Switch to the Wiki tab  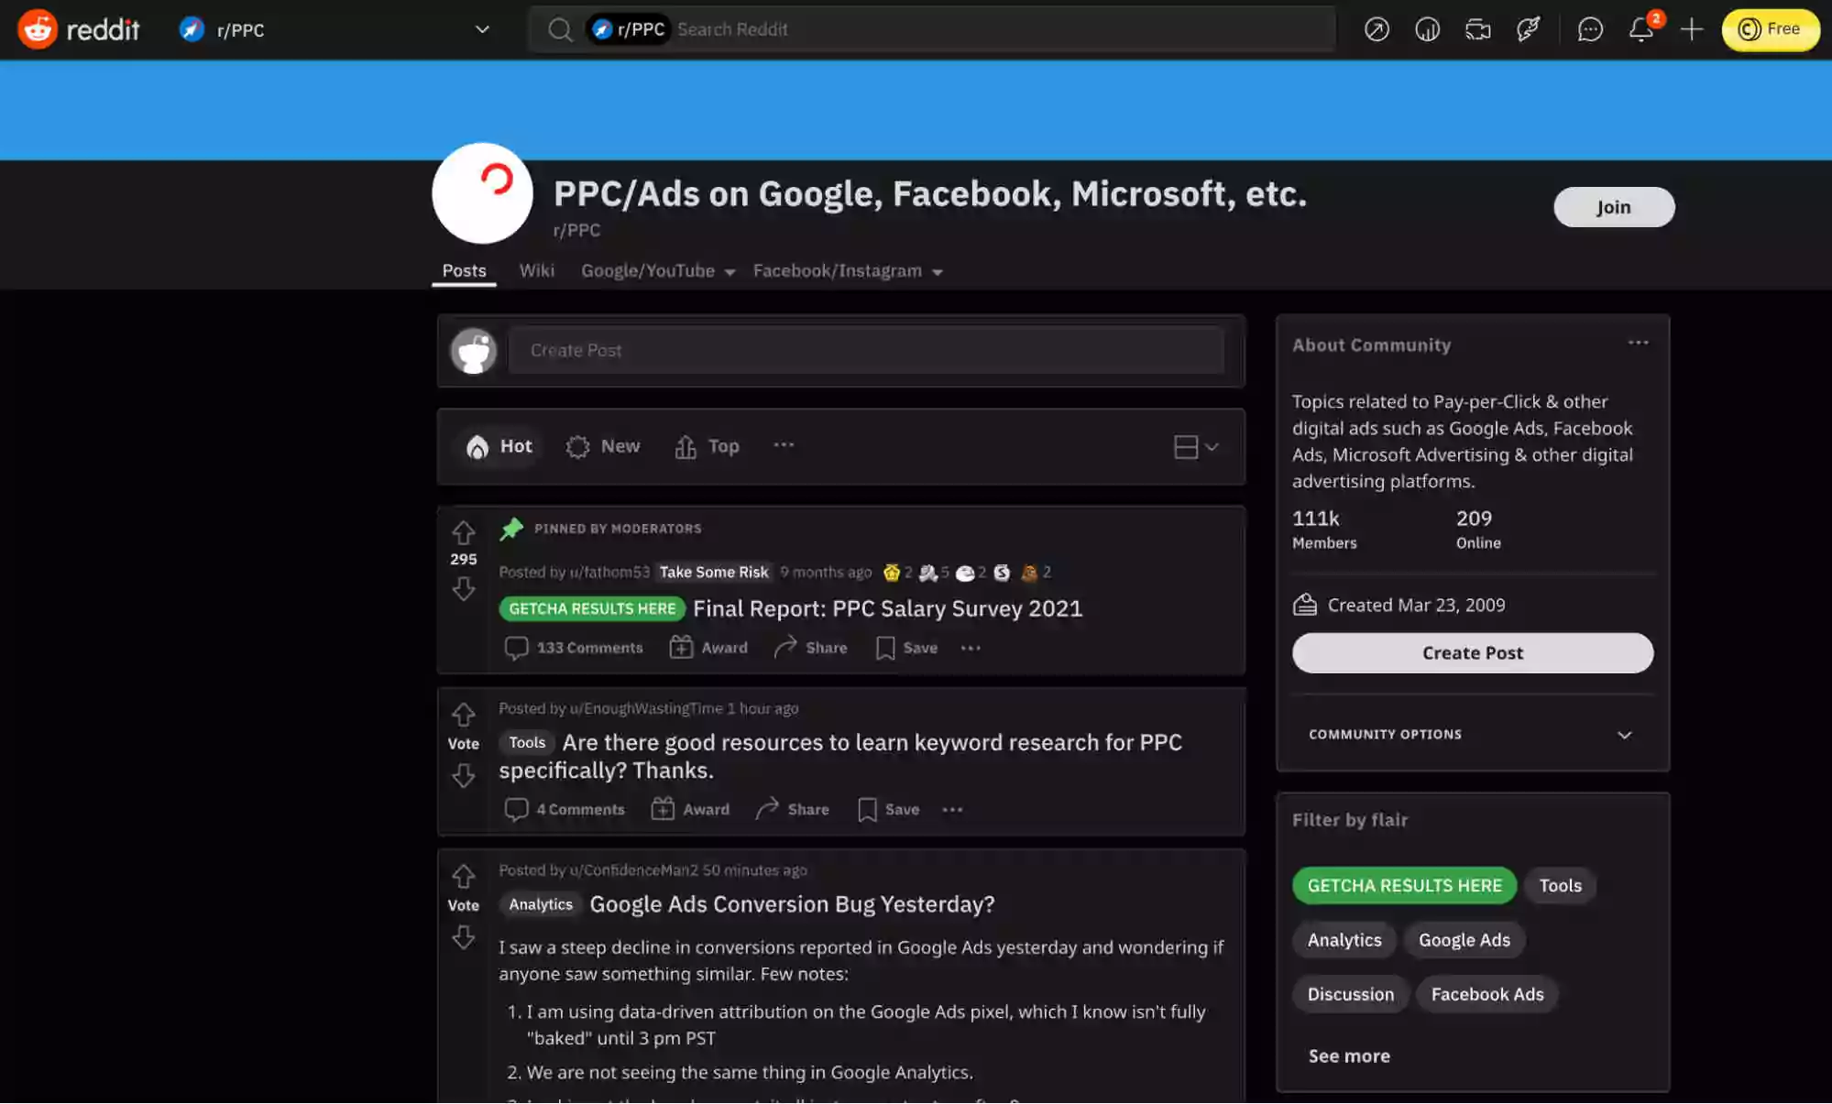pyautogui.click(x=536, y=271)
